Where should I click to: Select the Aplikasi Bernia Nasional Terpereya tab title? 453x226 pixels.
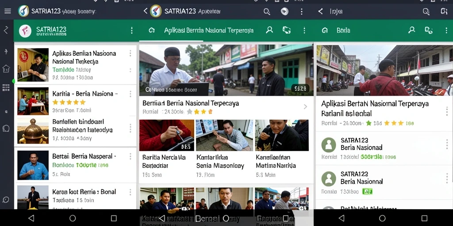point(209,30)
